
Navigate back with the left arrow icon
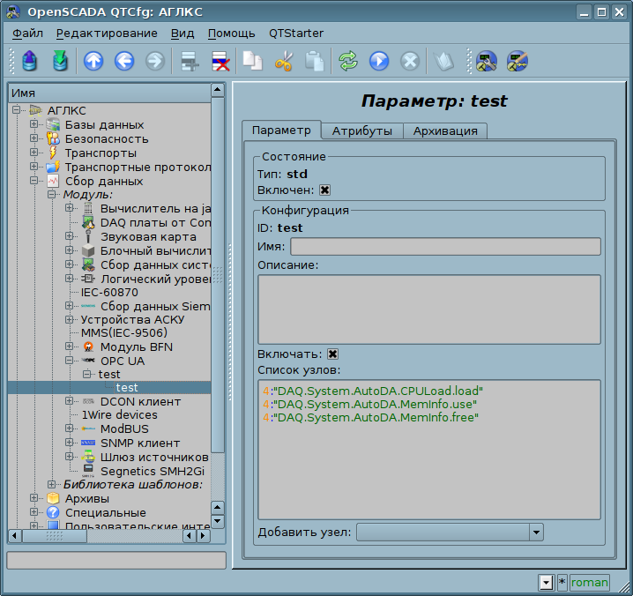point(124,61)
